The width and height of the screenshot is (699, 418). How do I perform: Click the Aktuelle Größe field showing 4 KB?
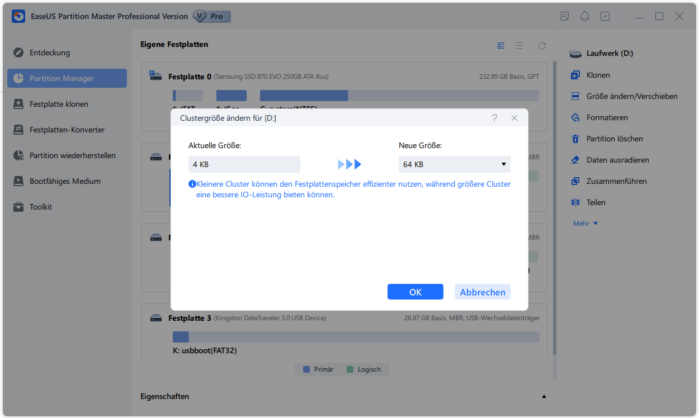point(244,164)
